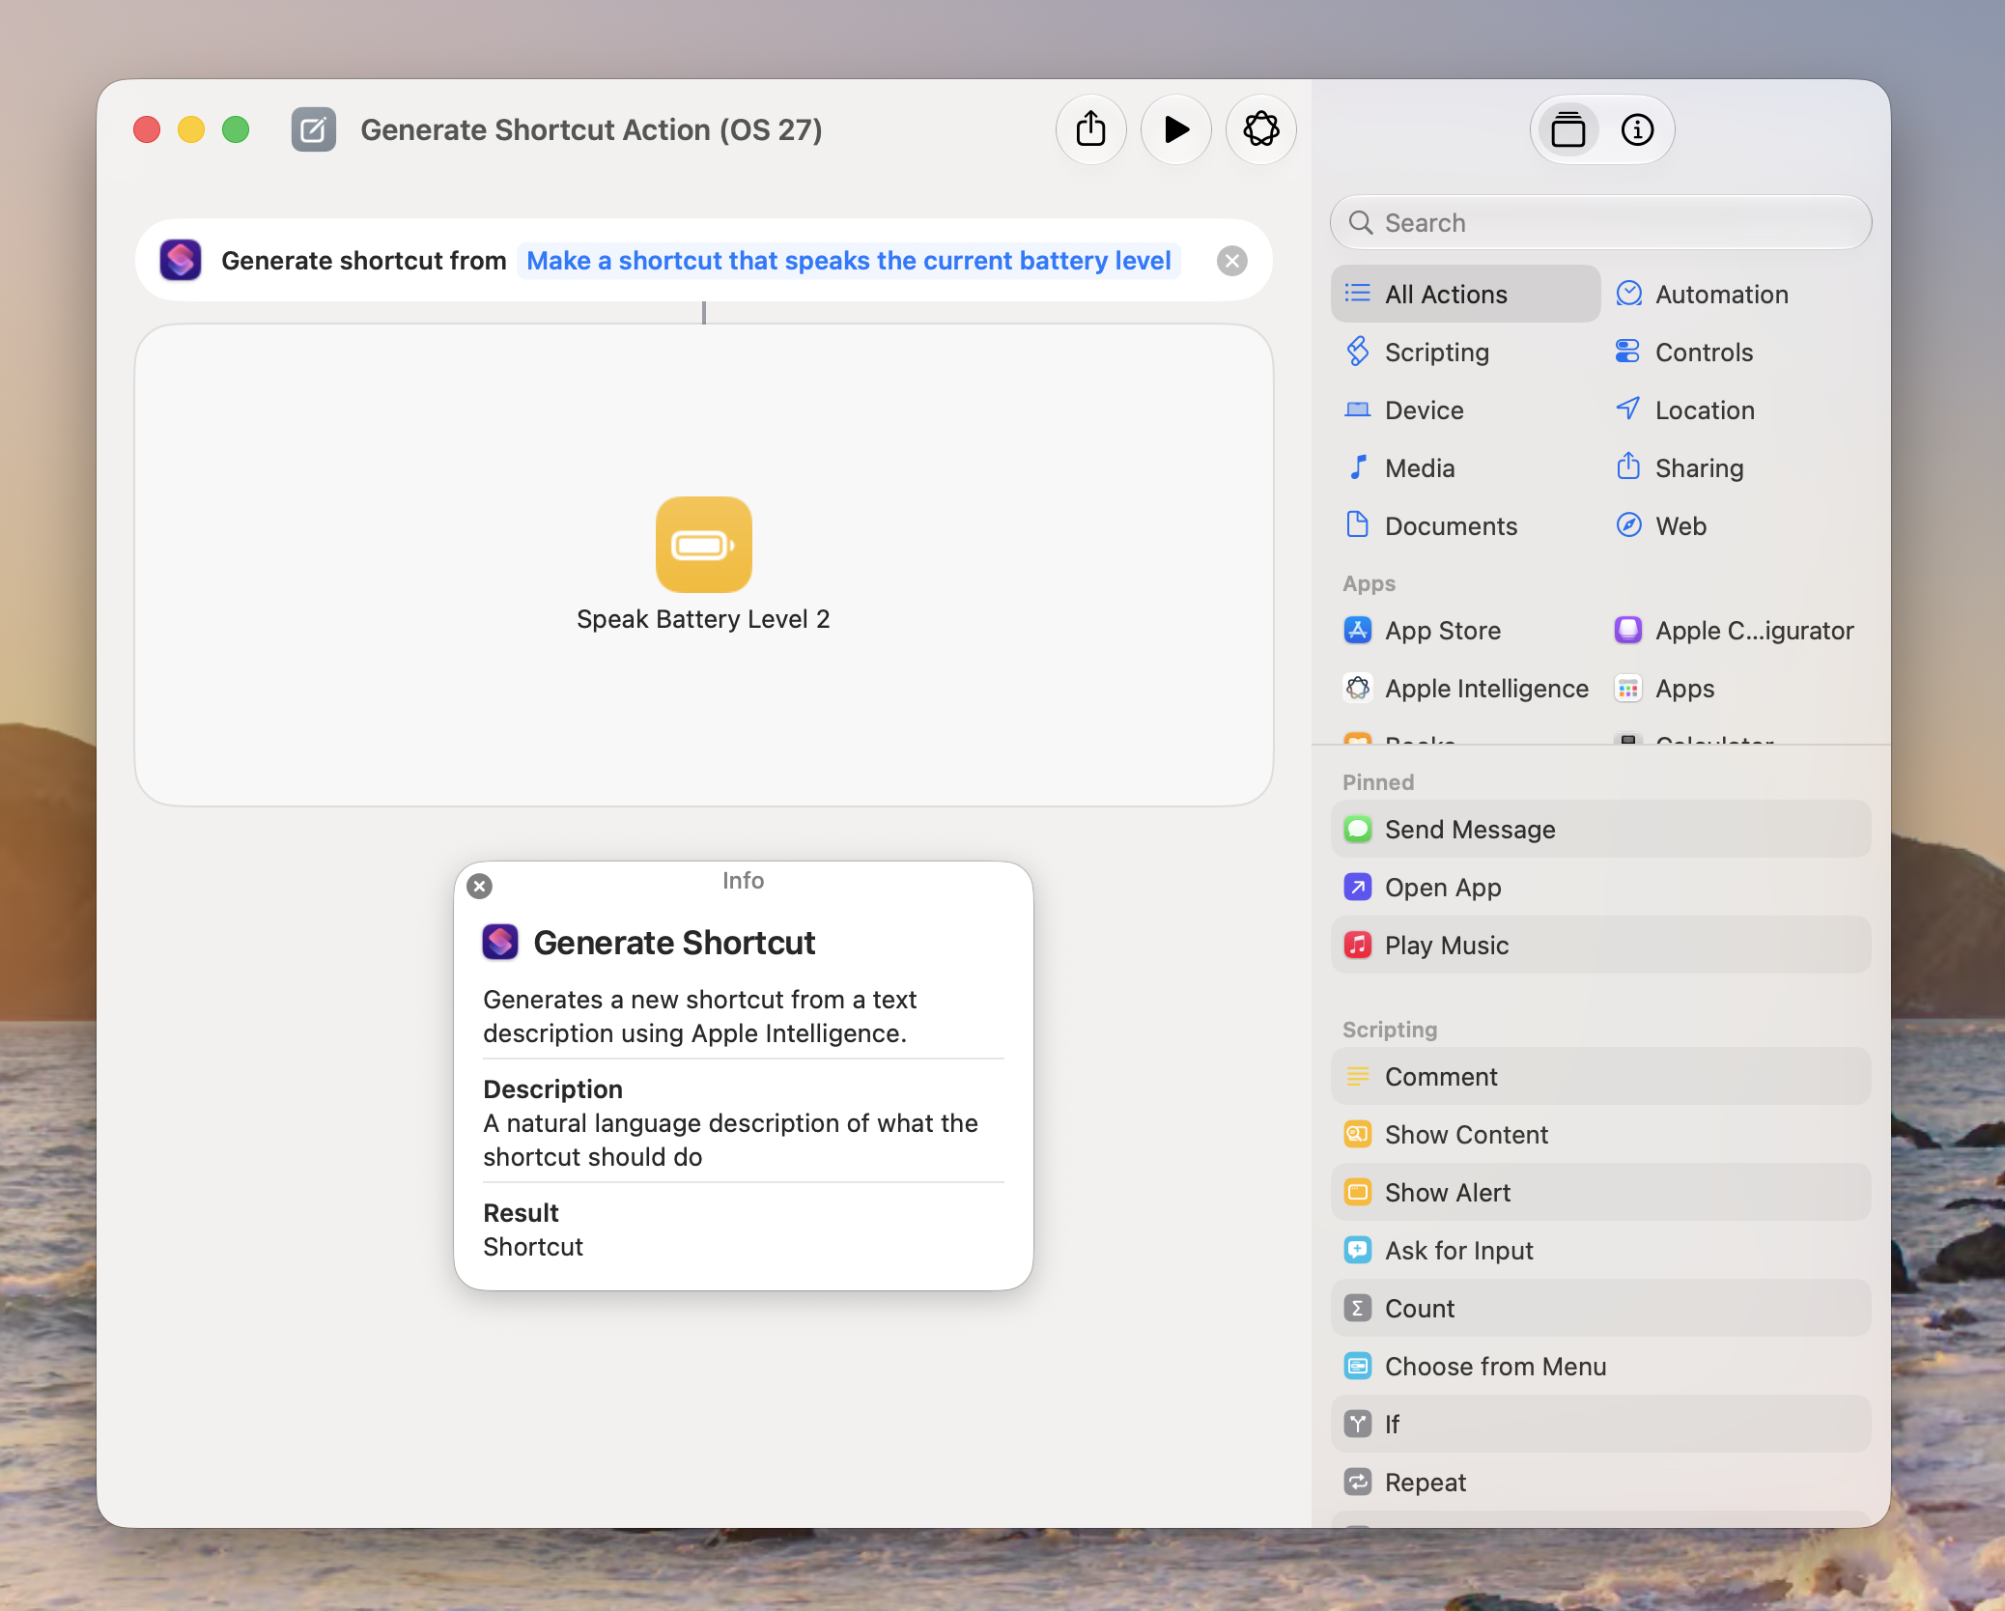The width and height of the screenshot is (2005, 1611).
Task: Click the shortcut's edit icon in title bar
Action: point(314,129)
